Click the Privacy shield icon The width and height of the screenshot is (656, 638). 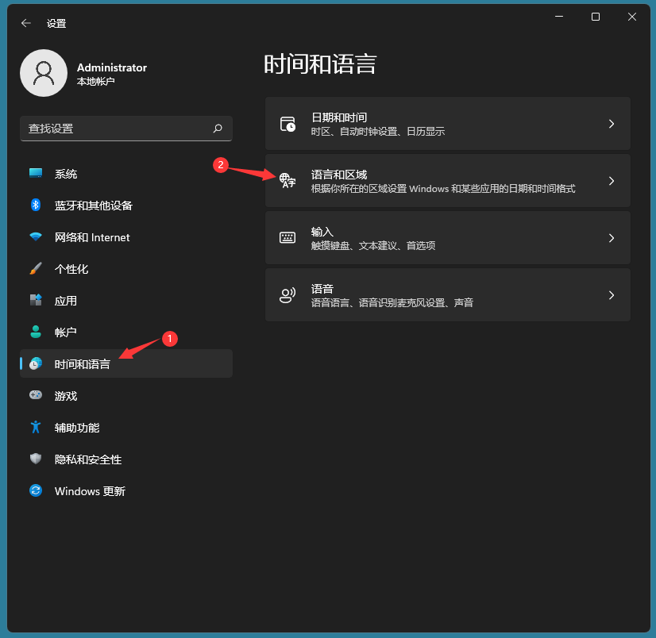36,459
